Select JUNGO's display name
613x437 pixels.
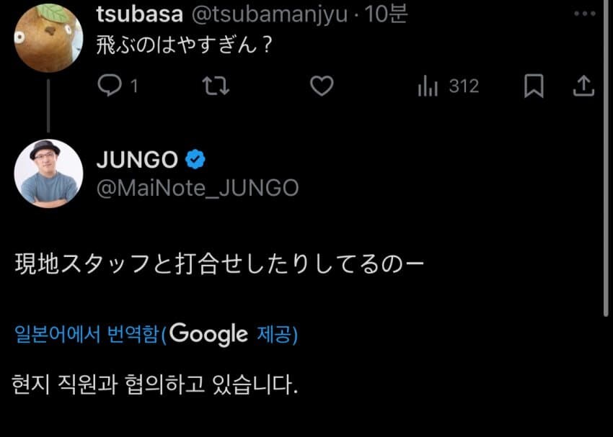pos(136,160)
